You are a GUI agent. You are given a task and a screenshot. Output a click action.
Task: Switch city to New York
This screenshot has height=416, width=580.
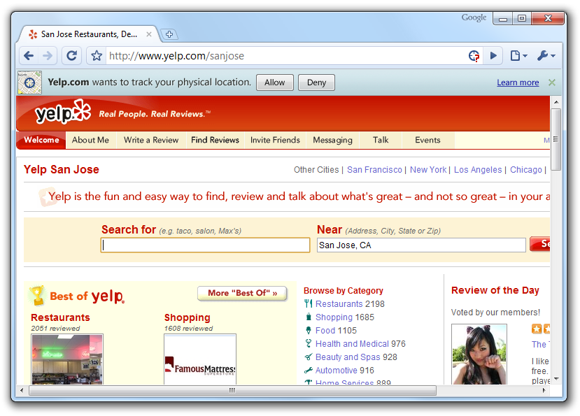coord(428,170)
